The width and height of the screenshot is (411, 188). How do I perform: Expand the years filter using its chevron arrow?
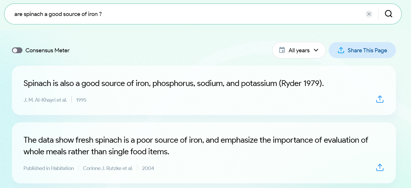click(316, 50)
